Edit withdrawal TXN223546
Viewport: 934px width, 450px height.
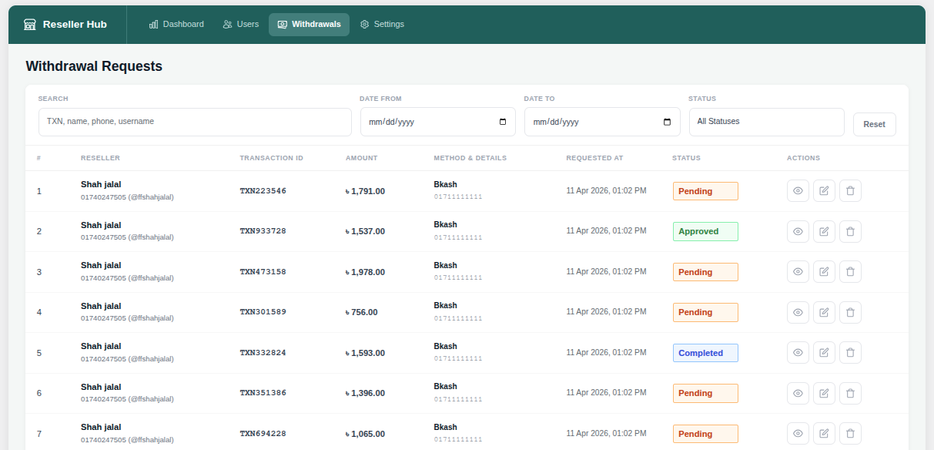coord(824,191)
